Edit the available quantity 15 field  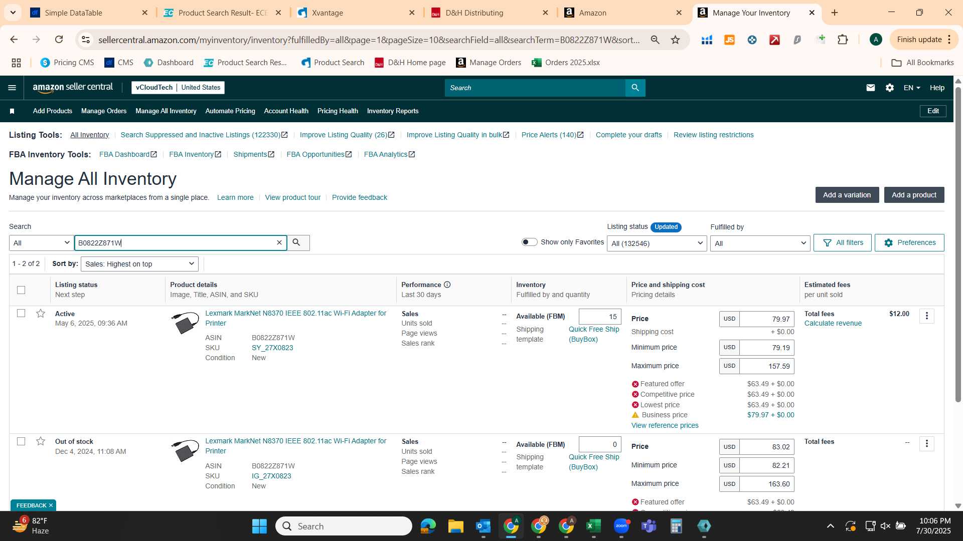click(x=600, y=317)
